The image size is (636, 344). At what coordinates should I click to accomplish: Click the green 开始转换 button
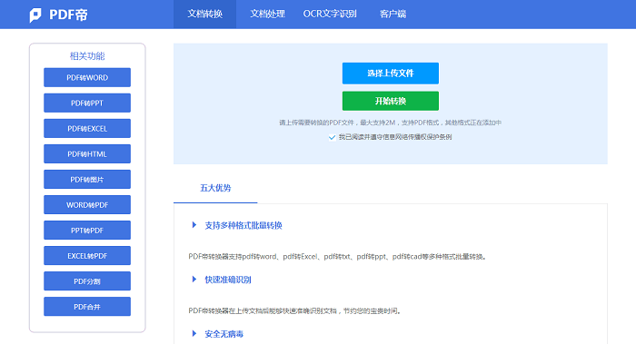[390, 101]
